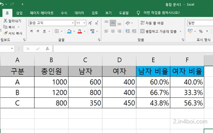This screenshot has height=133, width=213.
Task: Toggle middle vertical alignment
Action: point(113,23)
